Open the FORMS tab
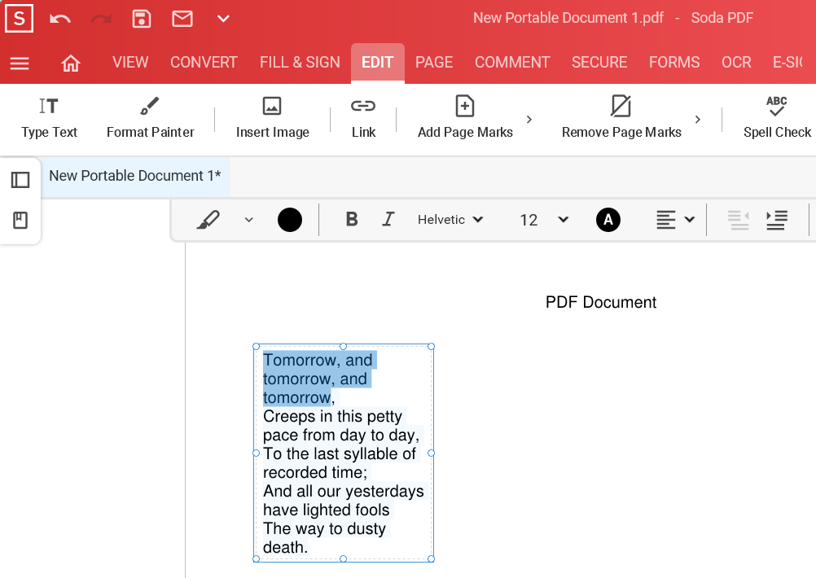 pyautogui.click(x=674, y=63)
